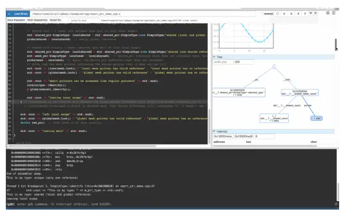Click the right panel vertical scrollbar handle
The width and height of the screenshot is (343, 212).
coord(336,45)
